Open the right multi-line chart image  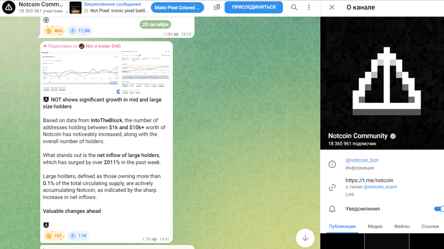click(x=146, y=72)
